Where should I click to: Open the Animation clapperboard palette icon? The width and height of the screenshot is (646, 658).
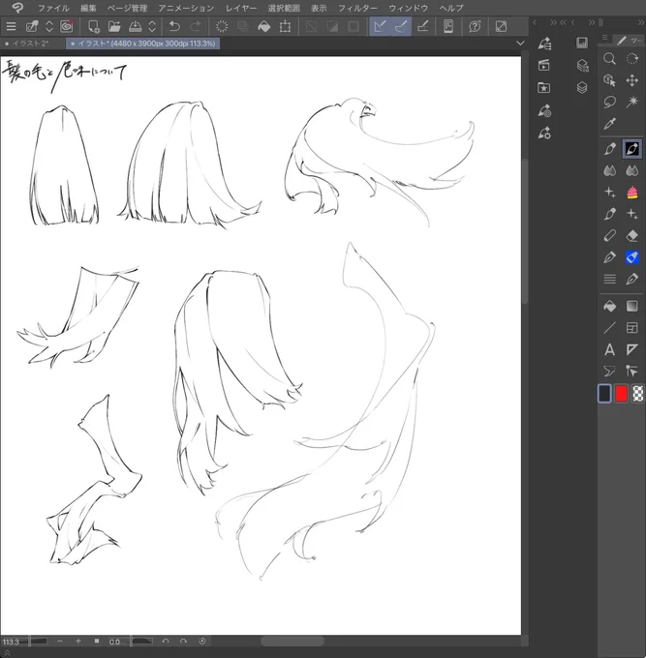tap(544, 65)
